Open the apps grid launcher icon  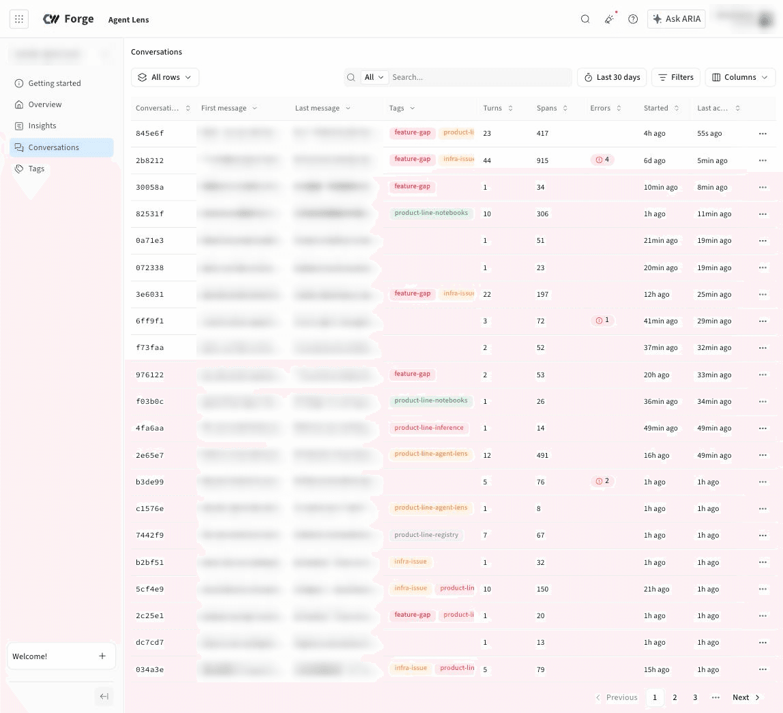click(x=19, y=19)
